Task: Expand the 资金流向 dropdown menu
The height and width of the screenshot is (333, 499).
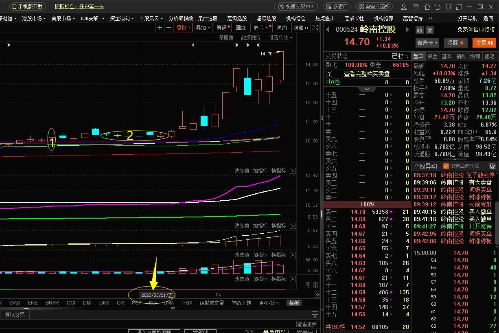Action: point(122,18)
